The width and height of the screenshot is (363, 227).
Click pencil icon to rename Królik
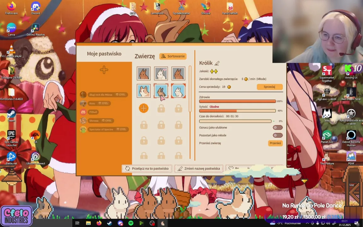[x=217, y=63]
